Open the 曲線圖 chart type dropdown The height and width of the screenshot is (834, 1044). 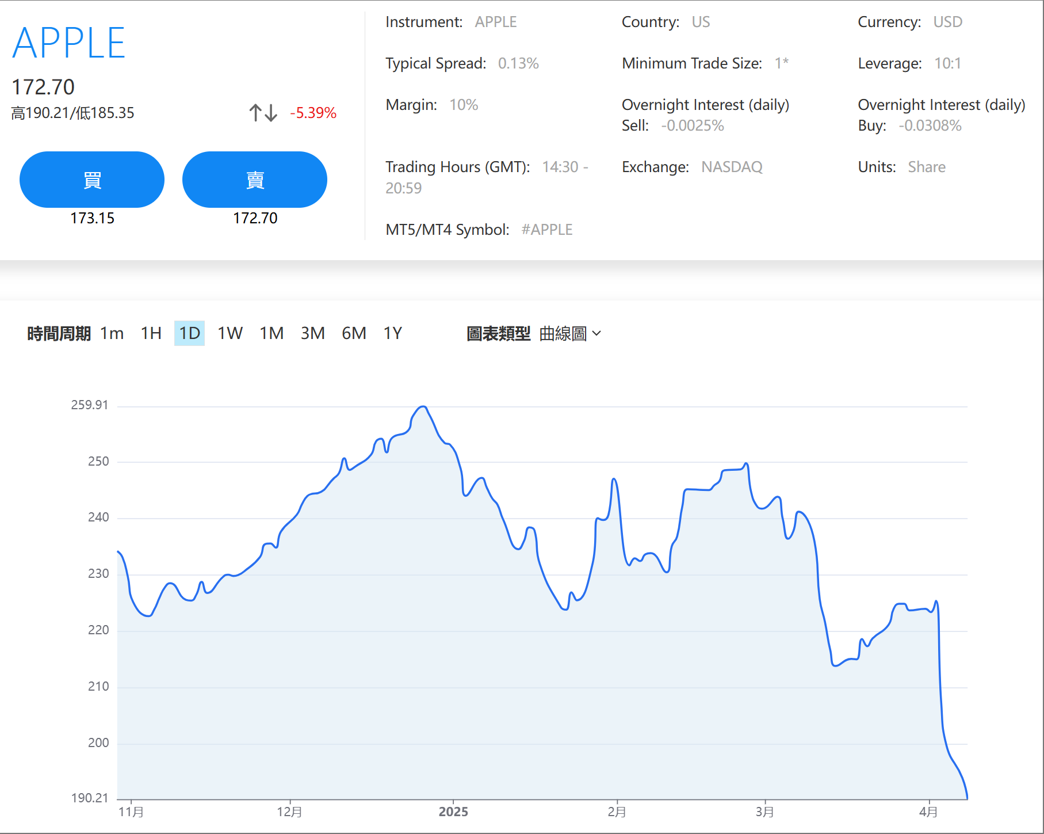click(x=570, y=334)
